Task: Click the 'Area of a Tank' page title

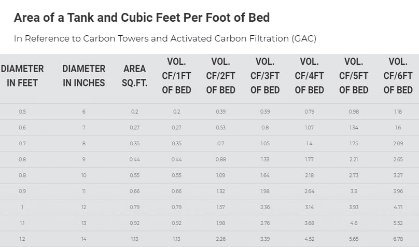Action: (x=142, y=18)
